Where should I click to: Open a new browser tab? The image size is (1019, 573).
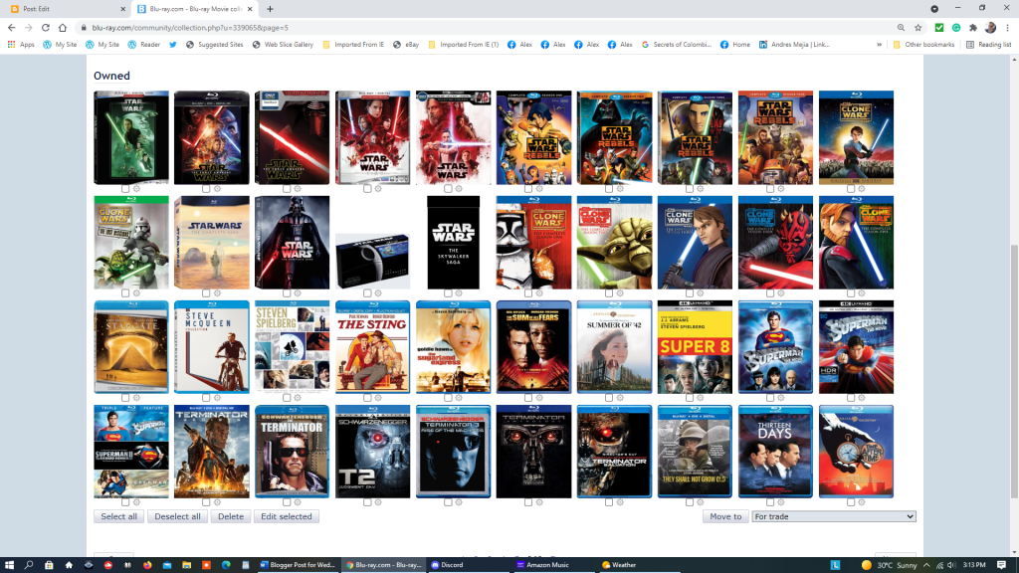270,8
